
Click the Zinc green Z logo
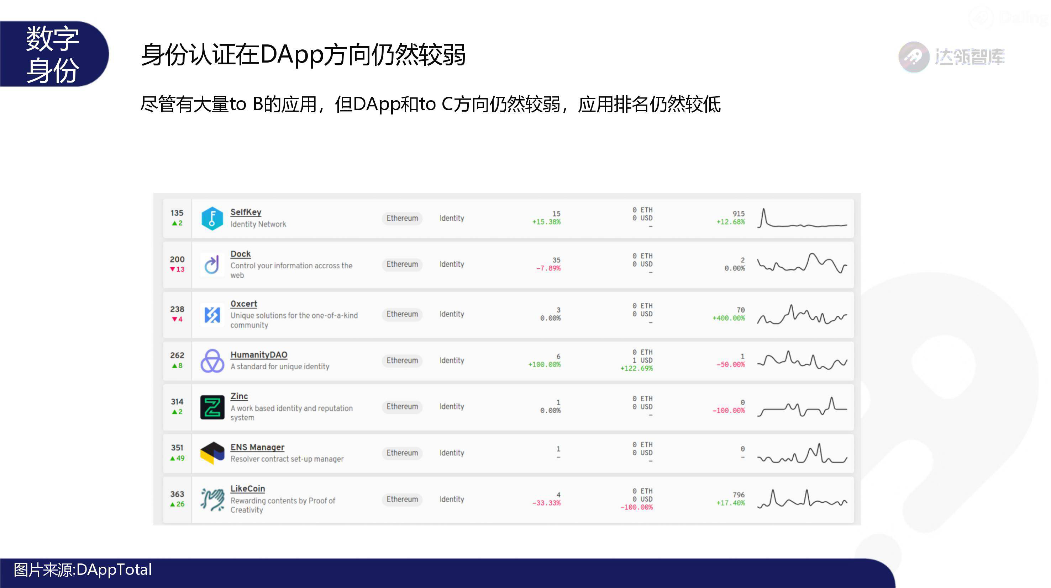[212, 407]
